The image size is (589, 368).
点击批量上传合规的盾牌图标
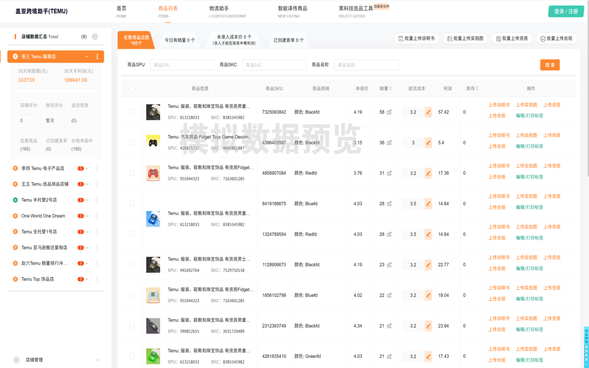coord(543,38)
